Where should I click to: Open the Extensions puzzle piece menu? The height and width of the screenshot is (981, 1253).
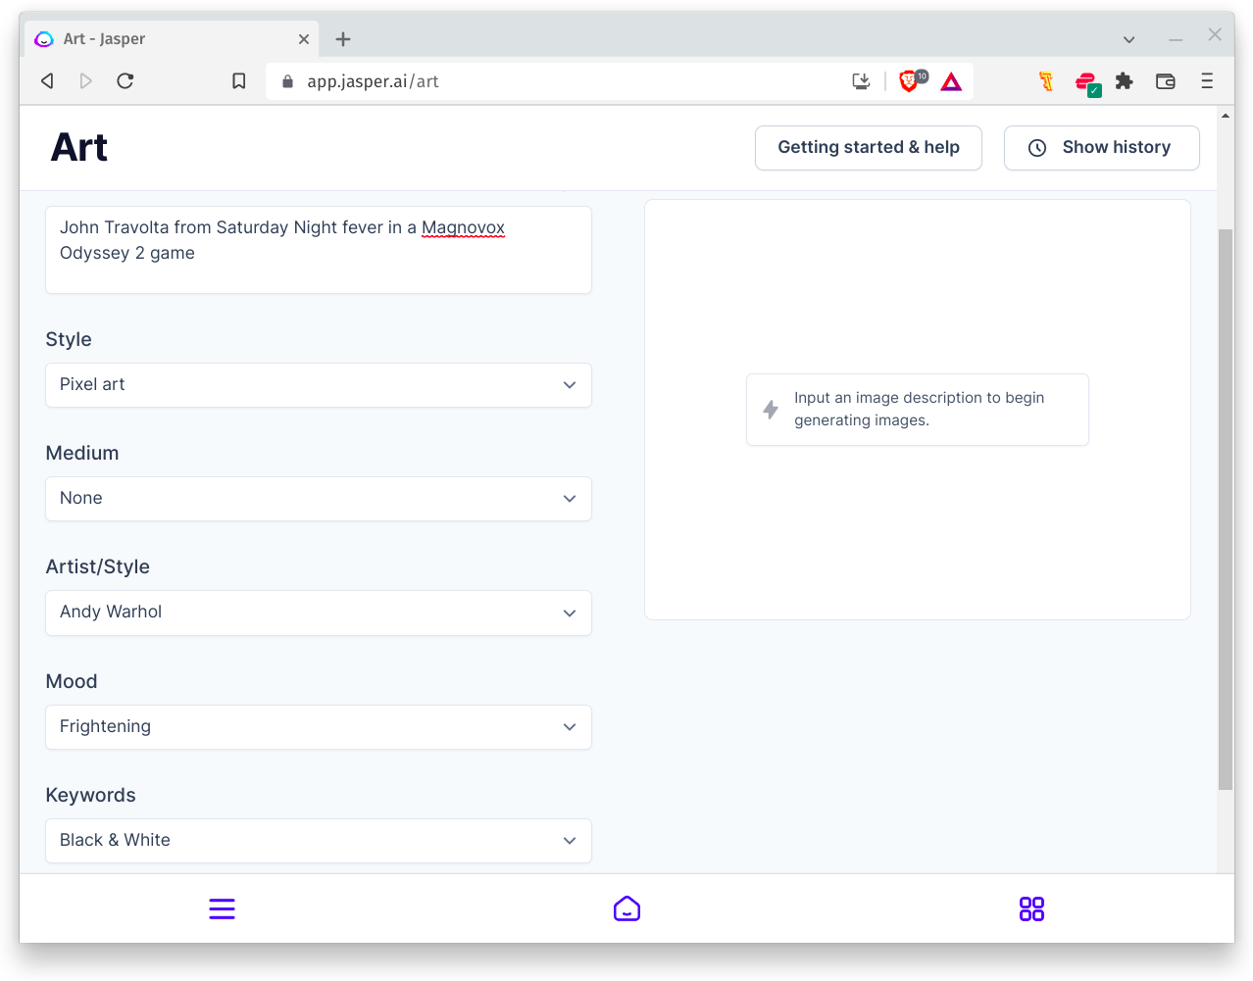[x=1125, y=81]
